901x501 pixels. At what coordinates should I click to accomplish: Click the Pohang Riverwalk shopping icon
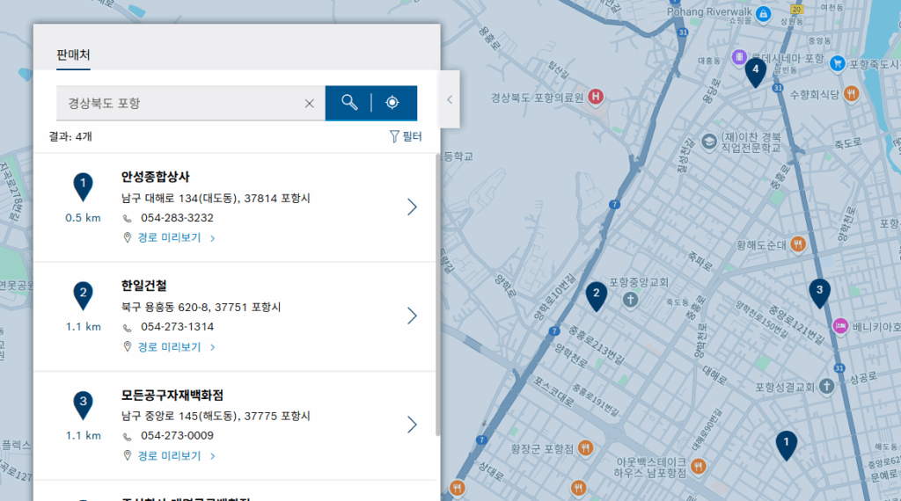click(x=763, y=14)
